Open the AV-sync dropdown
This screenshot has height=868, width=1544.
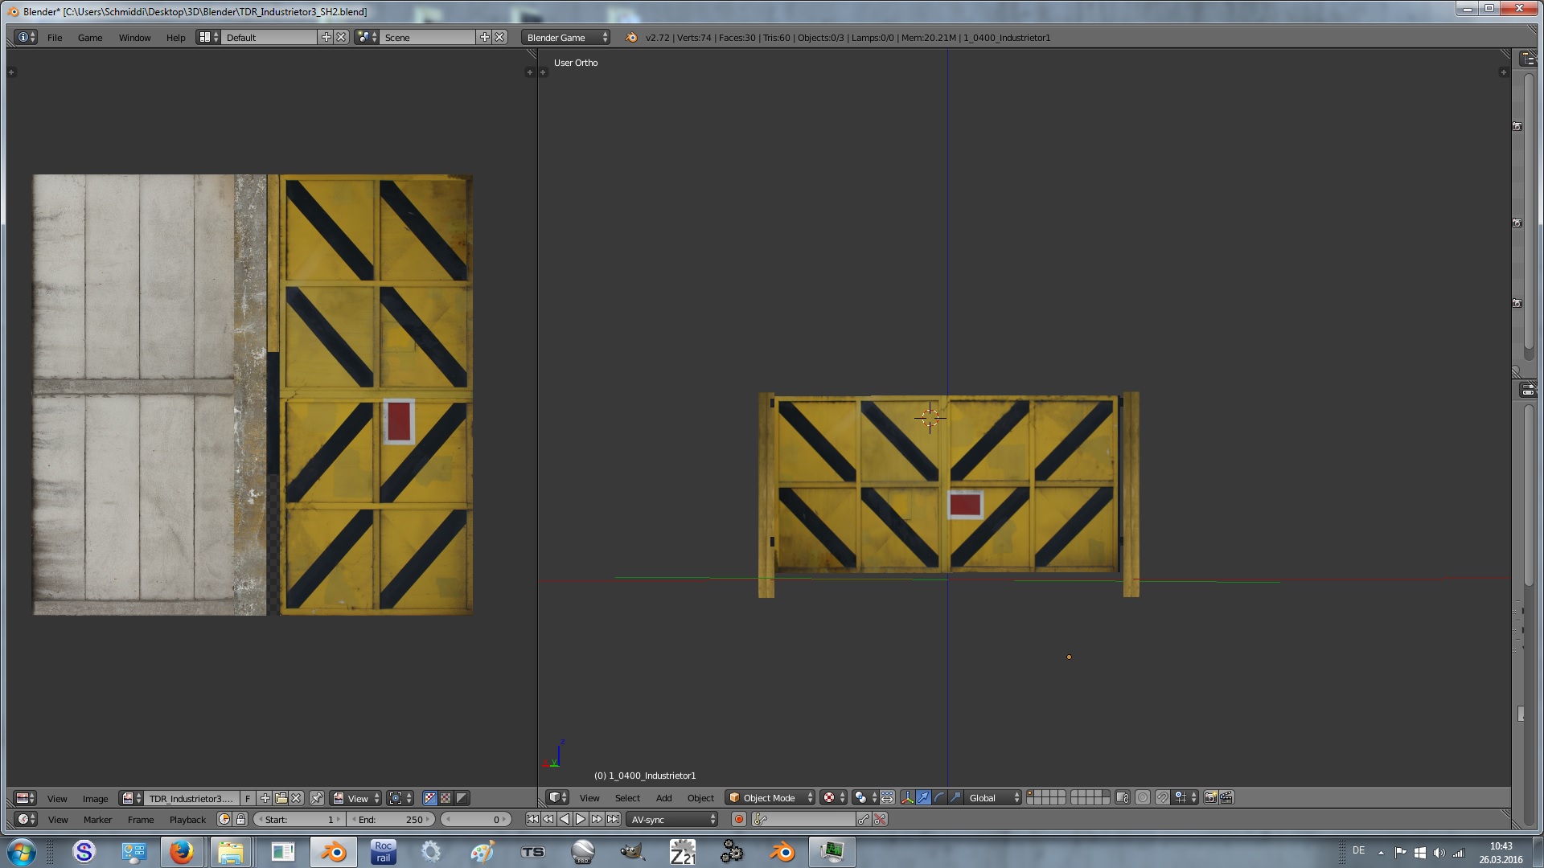(672, 819)
